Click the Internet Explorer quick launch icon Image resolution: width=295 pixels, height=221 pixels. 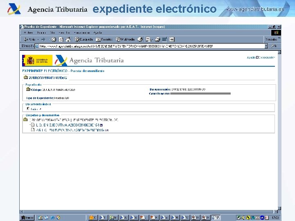[52, 218]
